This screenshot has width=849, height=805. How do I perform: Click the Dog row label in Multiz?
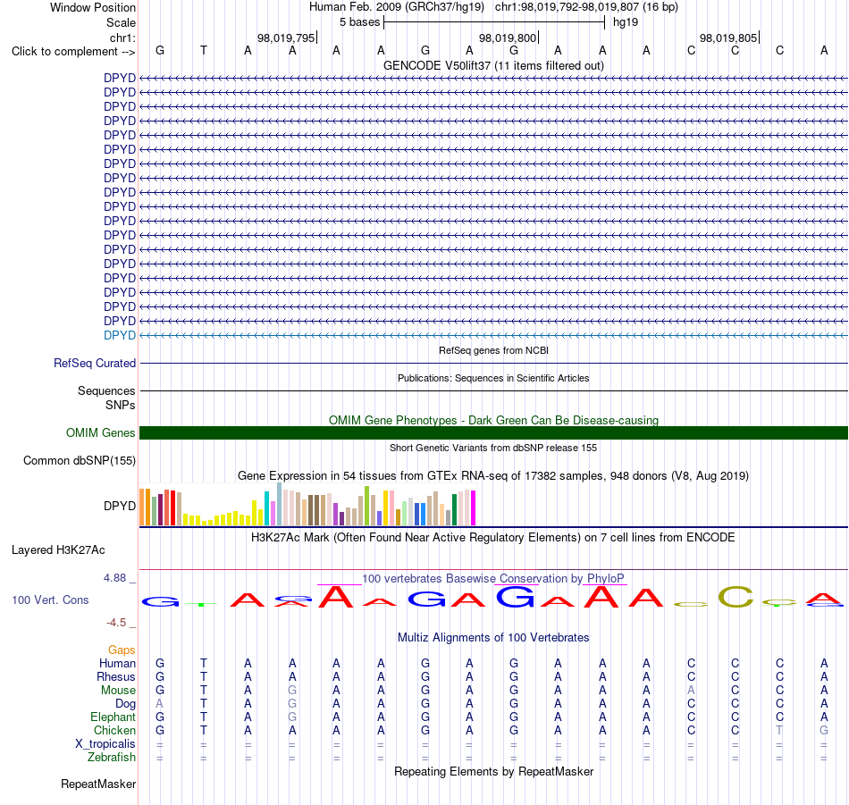point(125,704)
